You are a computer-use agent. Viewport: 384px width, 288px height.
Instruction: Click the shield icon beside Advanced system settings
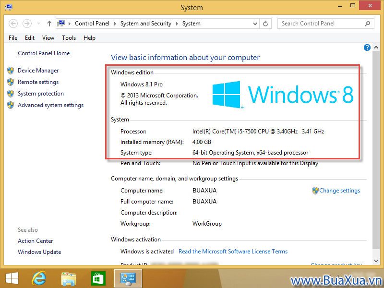point(11,105)
